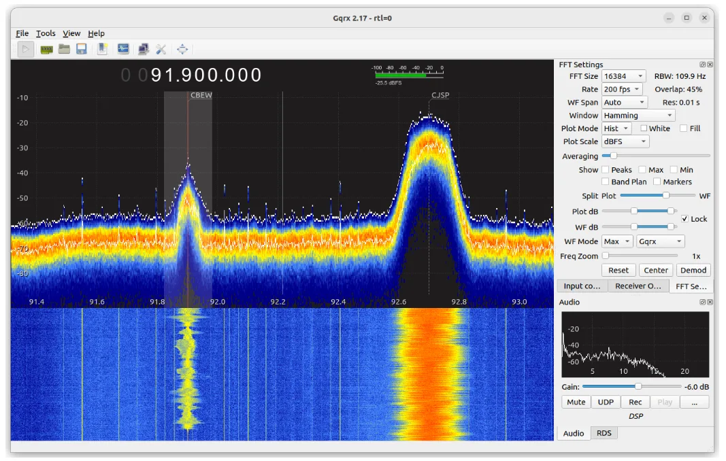This screenshot has width=726, height=461.
Task: Click the Start DSP play icon
Action: pos(26,49)
